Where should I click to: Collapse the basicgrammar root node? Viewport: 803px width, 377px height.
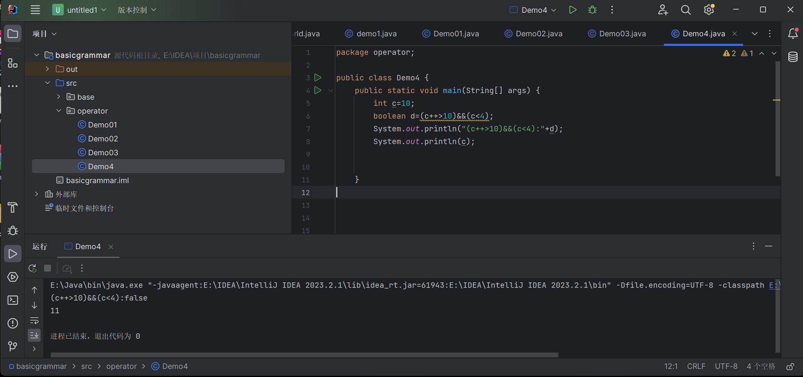(37, 55)
